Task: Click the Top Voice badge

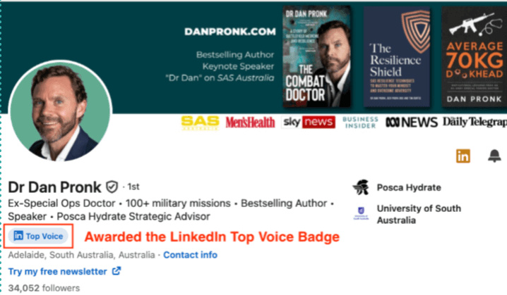Action: pyautogui.click(x=38, y=236)
